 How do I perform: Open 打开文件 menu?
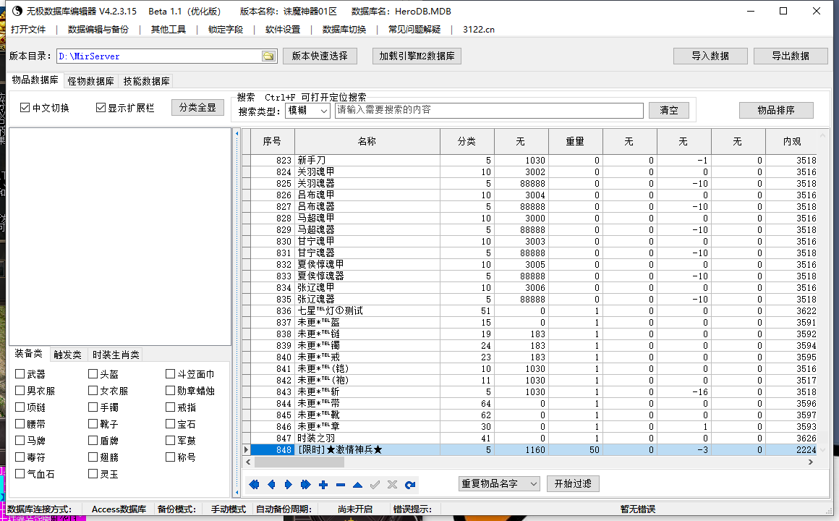(28, 30)
